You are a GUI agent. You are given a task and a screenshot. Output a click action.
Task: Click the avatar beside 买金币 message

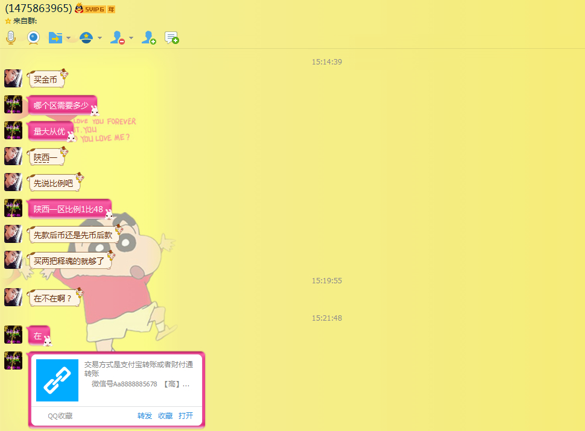click(13, 78)
